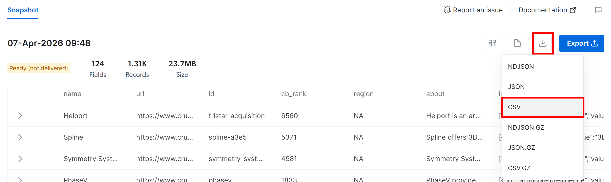Image resolution: width=611 pixels, height=182 pixels.
Task: Choose NDJSON download format
Action: 521,67
